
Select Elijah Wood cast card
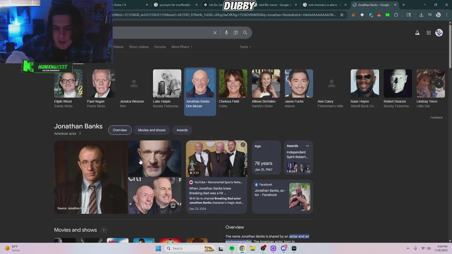(68, 89)
